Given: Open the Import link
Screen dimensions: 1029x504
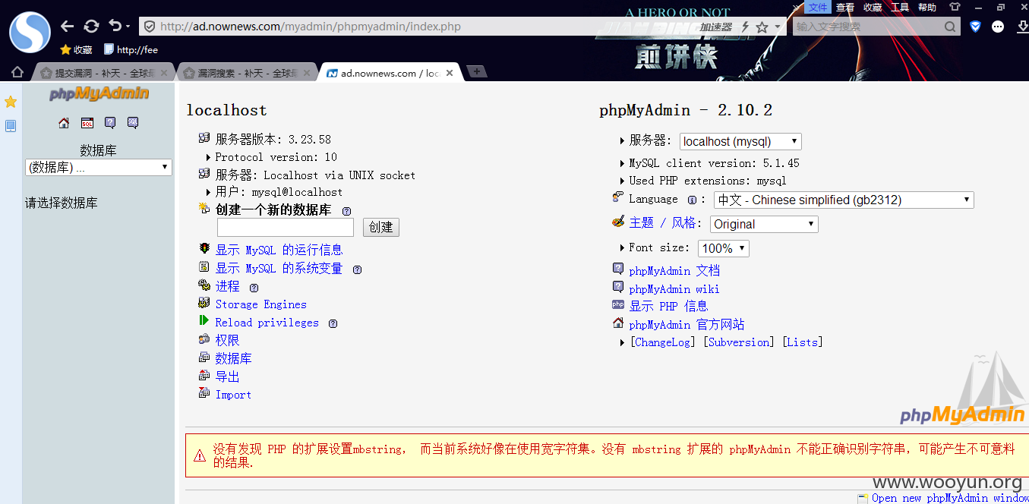Looking at the screenshot, I should tap(233, 395).
